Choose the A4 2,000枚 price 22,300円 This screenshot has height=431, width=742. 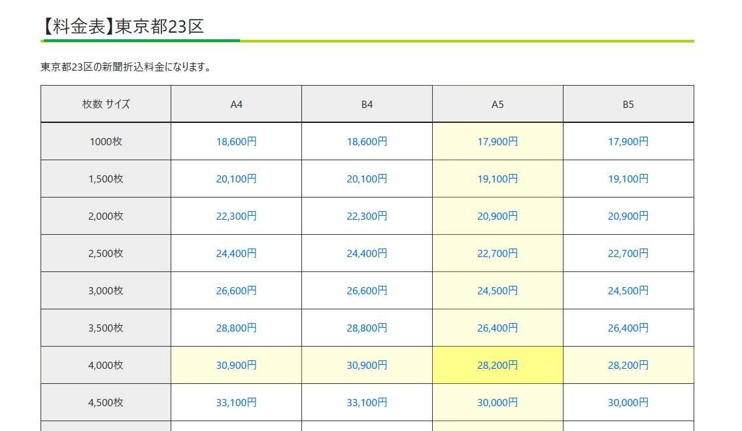[236, 216]
